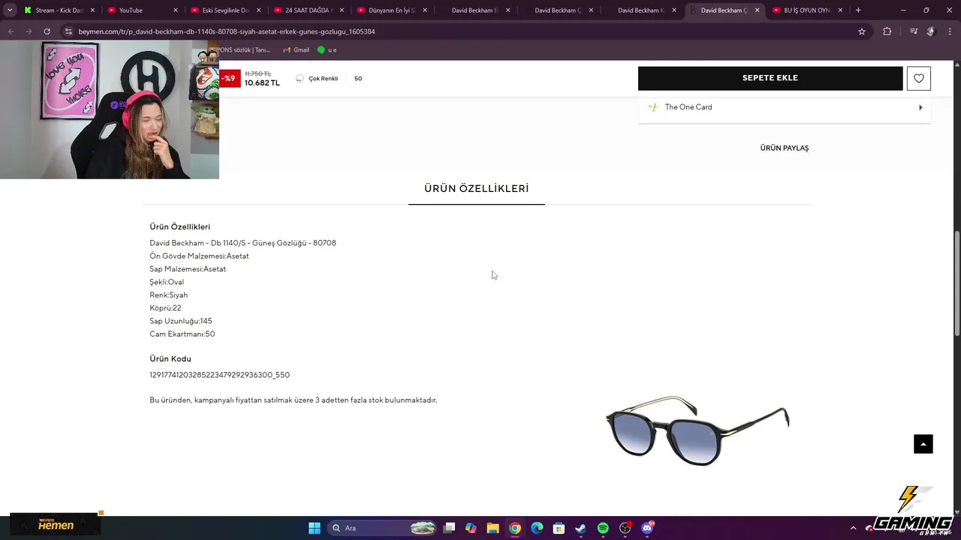Viewport: 961px width, 540px height.
Task: Open Copilot from taskbar
Action: (471, 528)
